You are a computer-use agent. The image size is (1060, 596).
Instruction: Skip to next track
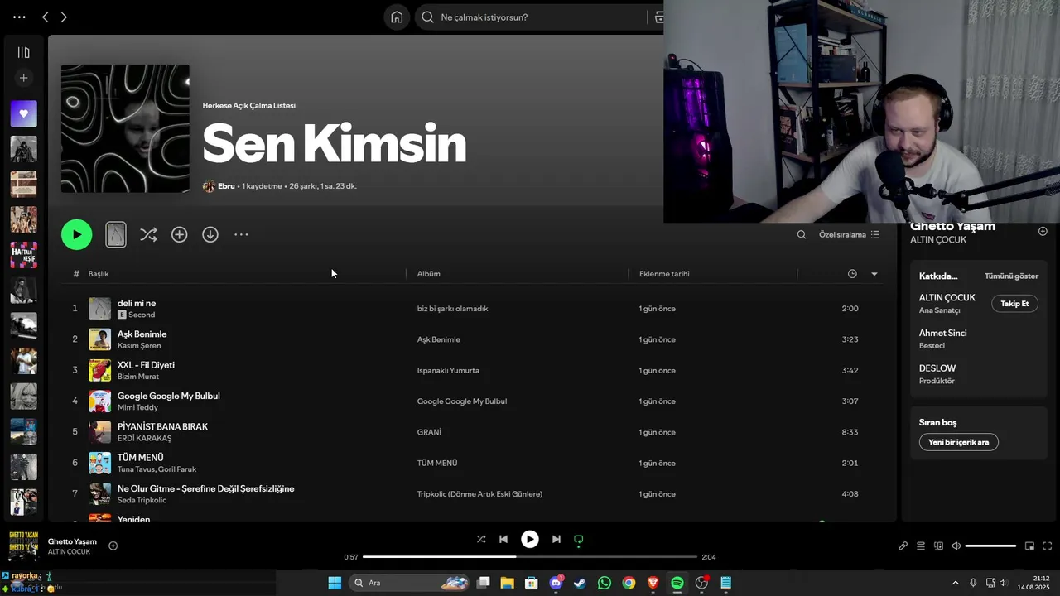[556, 539]
